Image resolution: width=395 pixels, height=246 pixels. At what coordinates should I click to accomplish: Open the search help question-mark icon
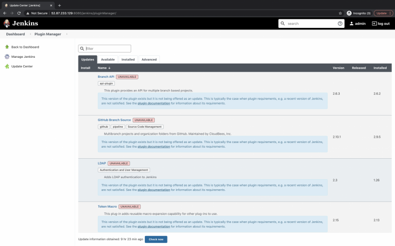click(x=340, y=24)
